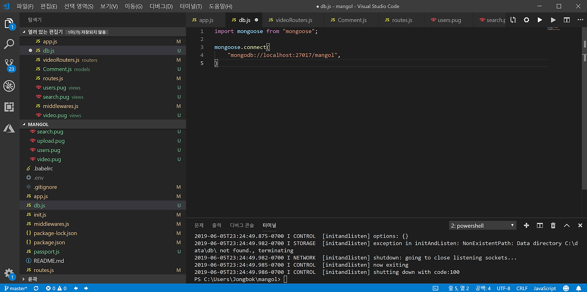
Task: Open the Azure view in activity bar
Action: 9,128
